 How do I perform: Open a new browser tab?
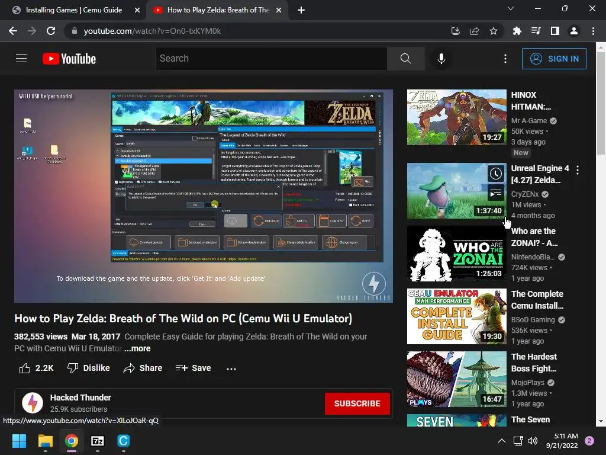tap(301, 10)
